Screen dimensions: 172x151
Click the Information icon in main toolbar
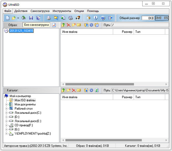coord(96,18)
